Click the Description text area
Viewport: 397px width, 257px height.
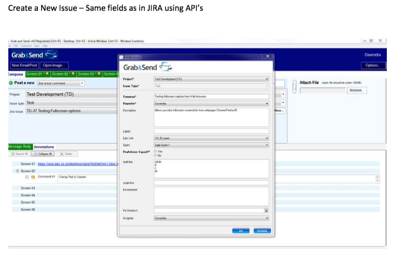click(x=211, y=117)
